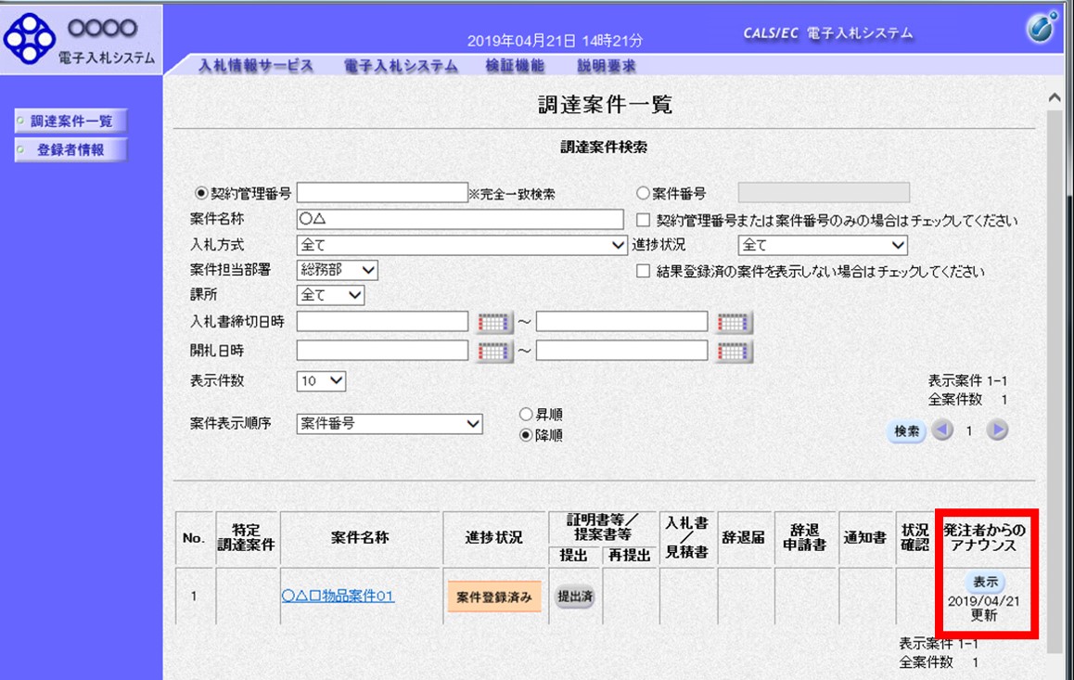1074x680 pixels.
Task: Open 入札情報サービス tab
Action: click(255, 66)
